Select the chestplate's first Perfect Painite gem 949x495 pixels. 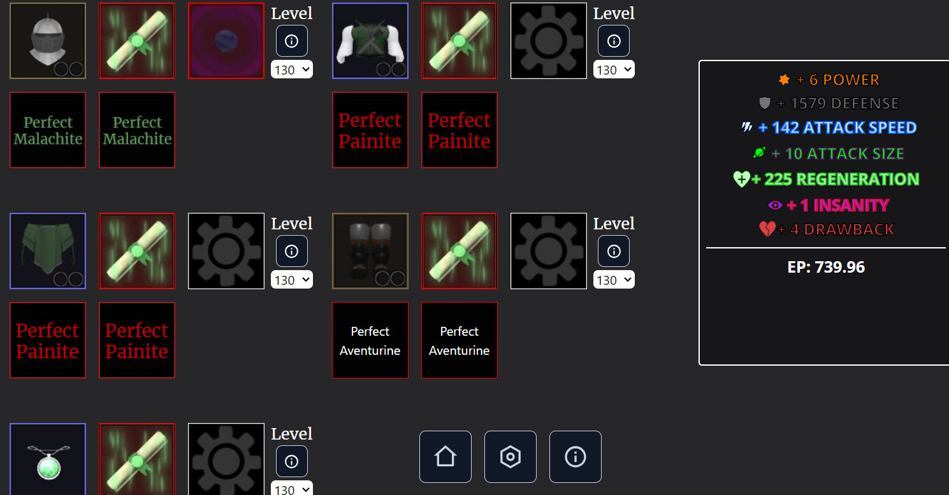[370, 130]
